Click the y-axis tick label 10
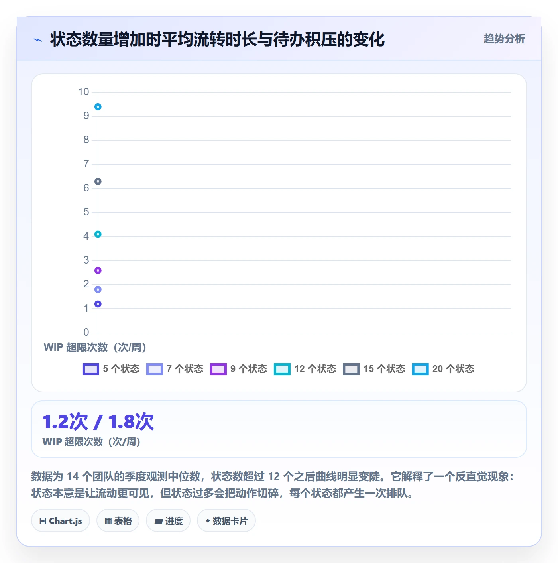This screenshot has height=563, width=558. (83, 92)
